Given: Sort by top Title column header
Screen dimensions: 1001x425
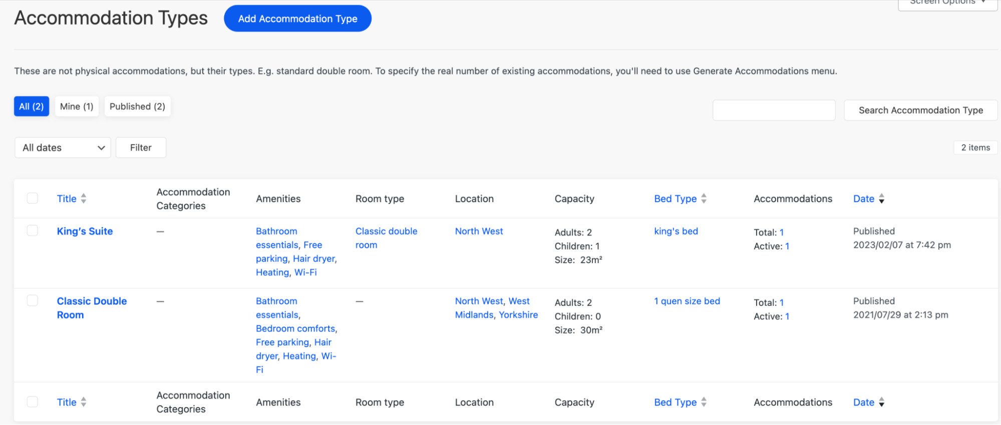Looking at the screenshot, I should 67,198.
